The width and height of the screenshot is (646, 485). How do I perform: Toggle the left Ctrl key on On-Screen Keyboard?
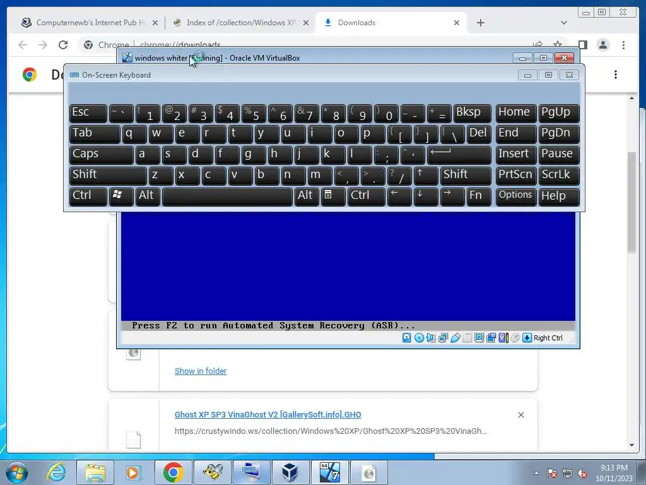click(88, 196)
